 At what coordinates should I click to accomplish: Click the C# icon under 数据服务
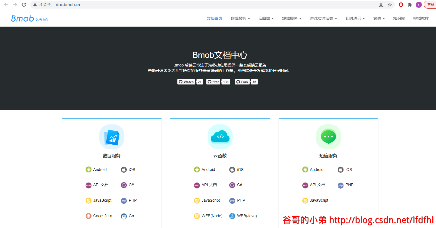coord(124,185)
